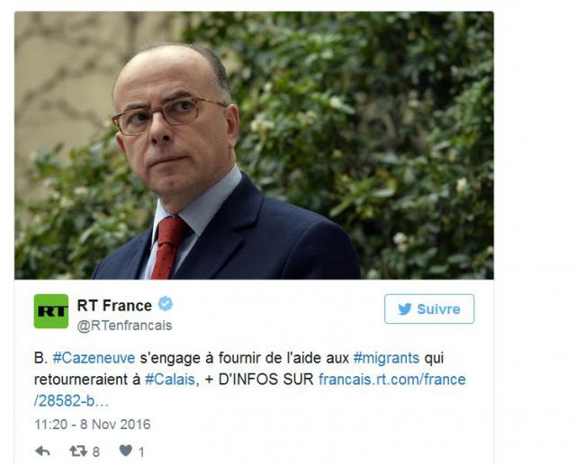Click the Twitter bird icon in Suivre
The image size is (576, 466).
pyautogui.click(x=405, y=309)
